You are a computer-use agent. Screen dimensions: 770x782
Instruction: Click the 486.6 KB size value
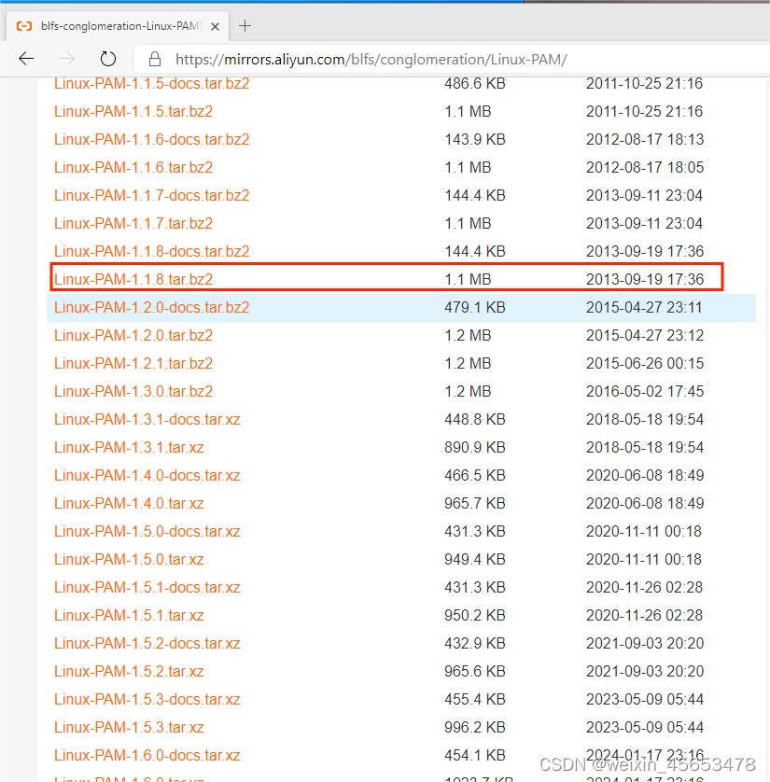click(475, 83)
